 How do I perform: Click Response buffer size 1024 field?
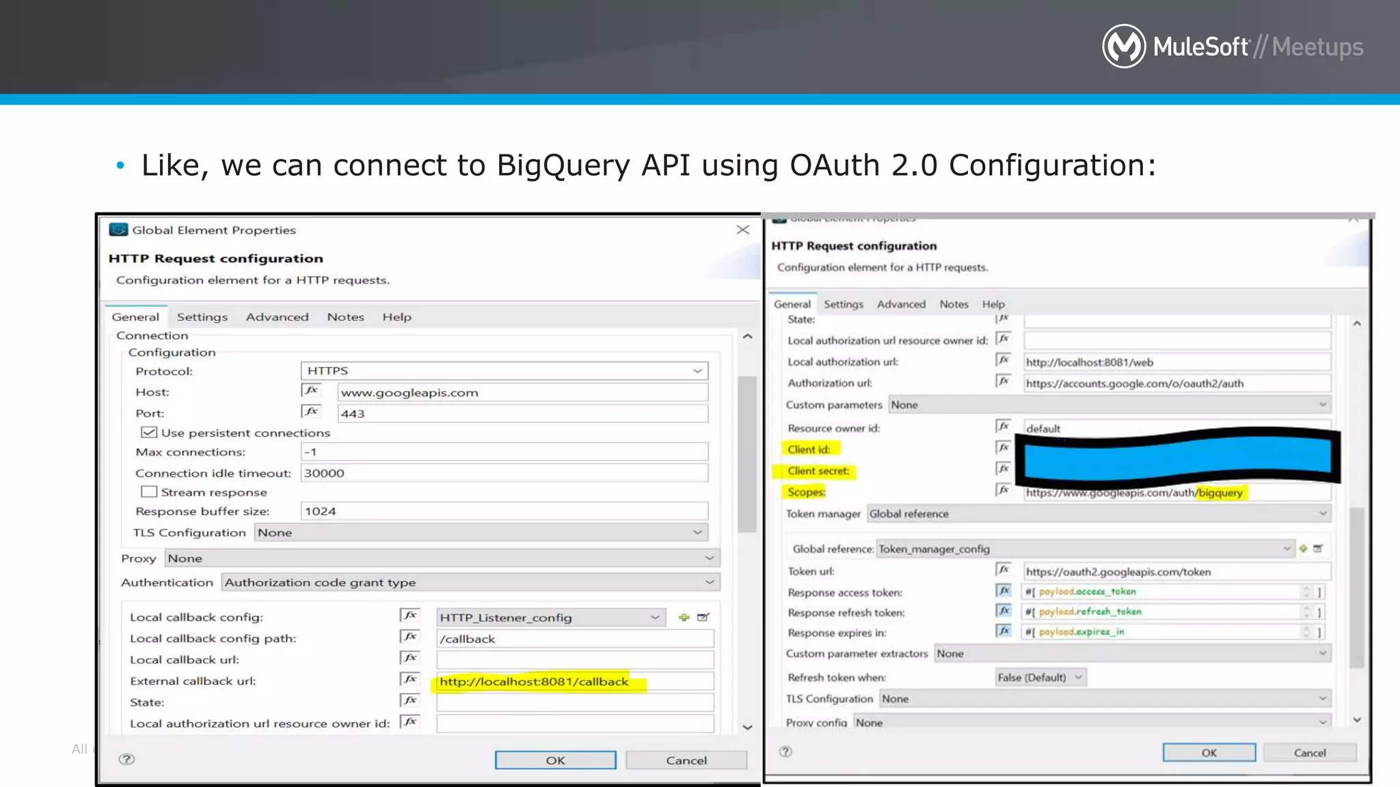tap(504, 511)
